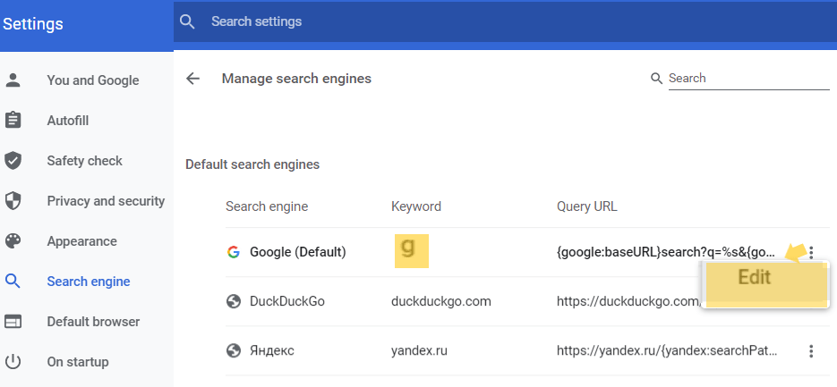The width and height of the screenshot is (837, 387).
Task: Open the three-dot menu for Google row
Action: point(811,253)
